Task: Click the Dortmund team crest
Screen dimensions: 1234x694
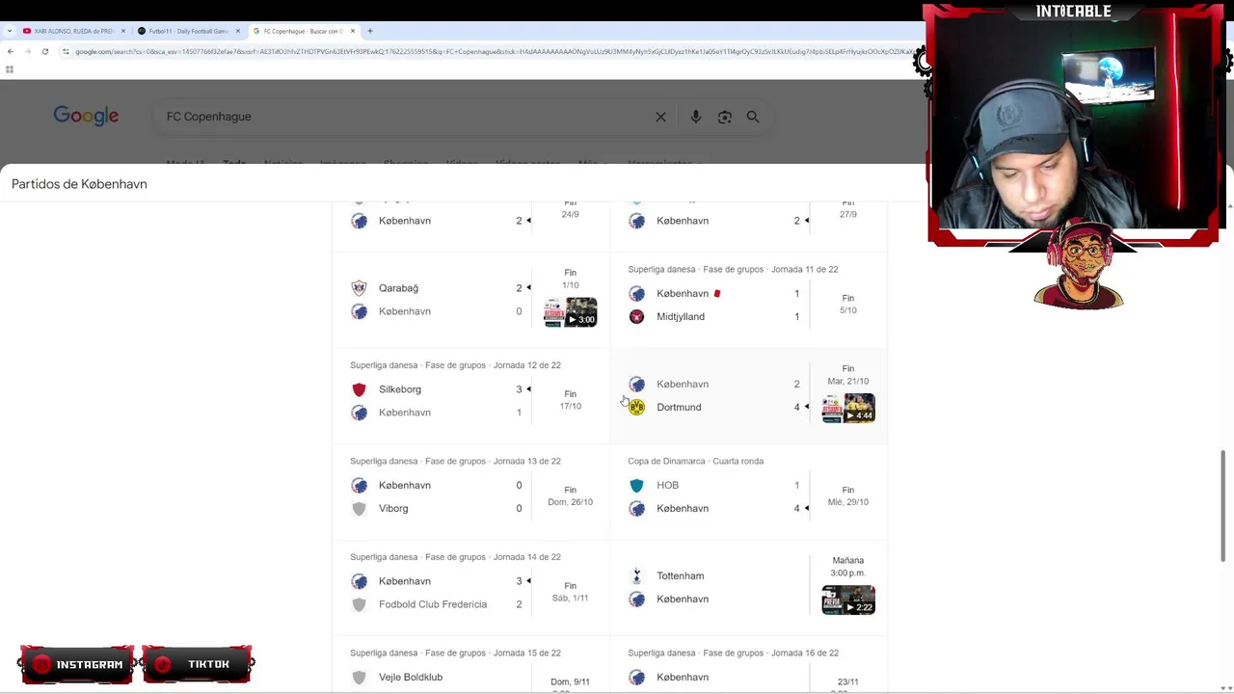Action: (636, 407)
